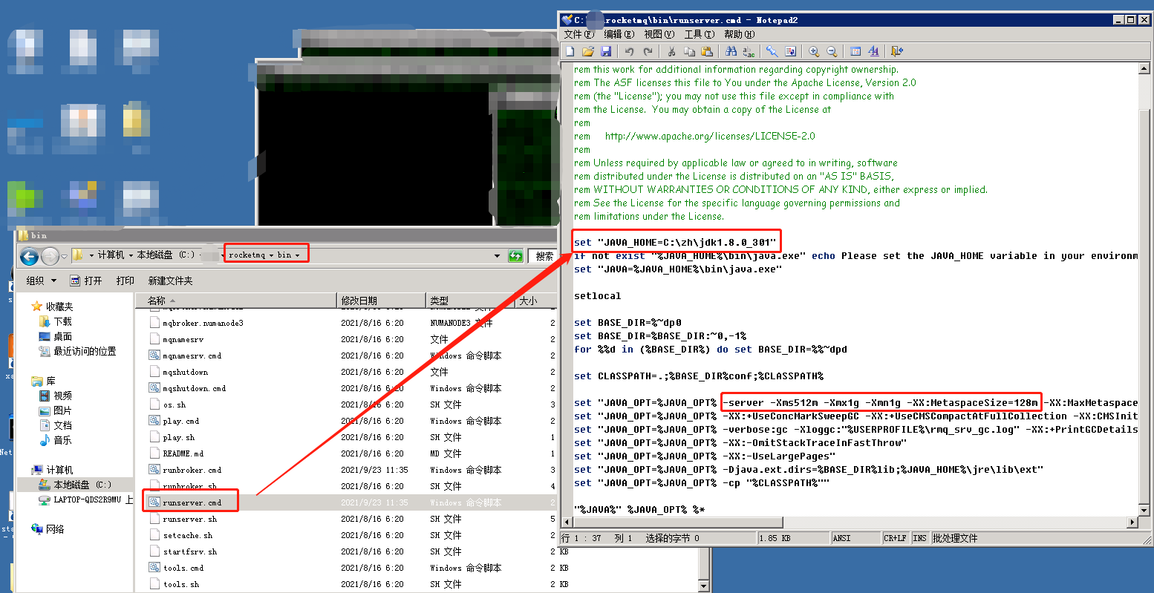Click the exit door icon in Notepad2

tap(897, 51)
